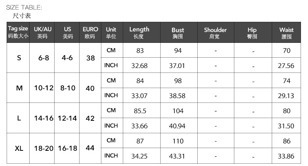Click the SIZE TABLE title text

tap(24, 7)
